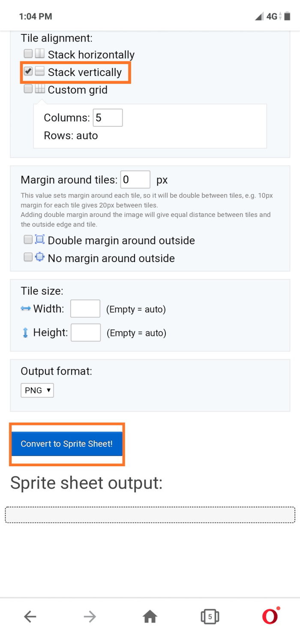Enable the Stack horizontally checkbox
Screen dimensions: 300x635
click(28, 54)
